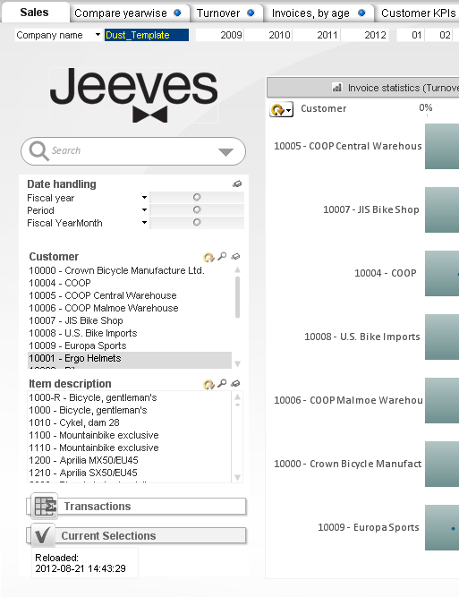
Task: Click the Jeeves logo
Action: pyautogui.click(x=133, y=95)
